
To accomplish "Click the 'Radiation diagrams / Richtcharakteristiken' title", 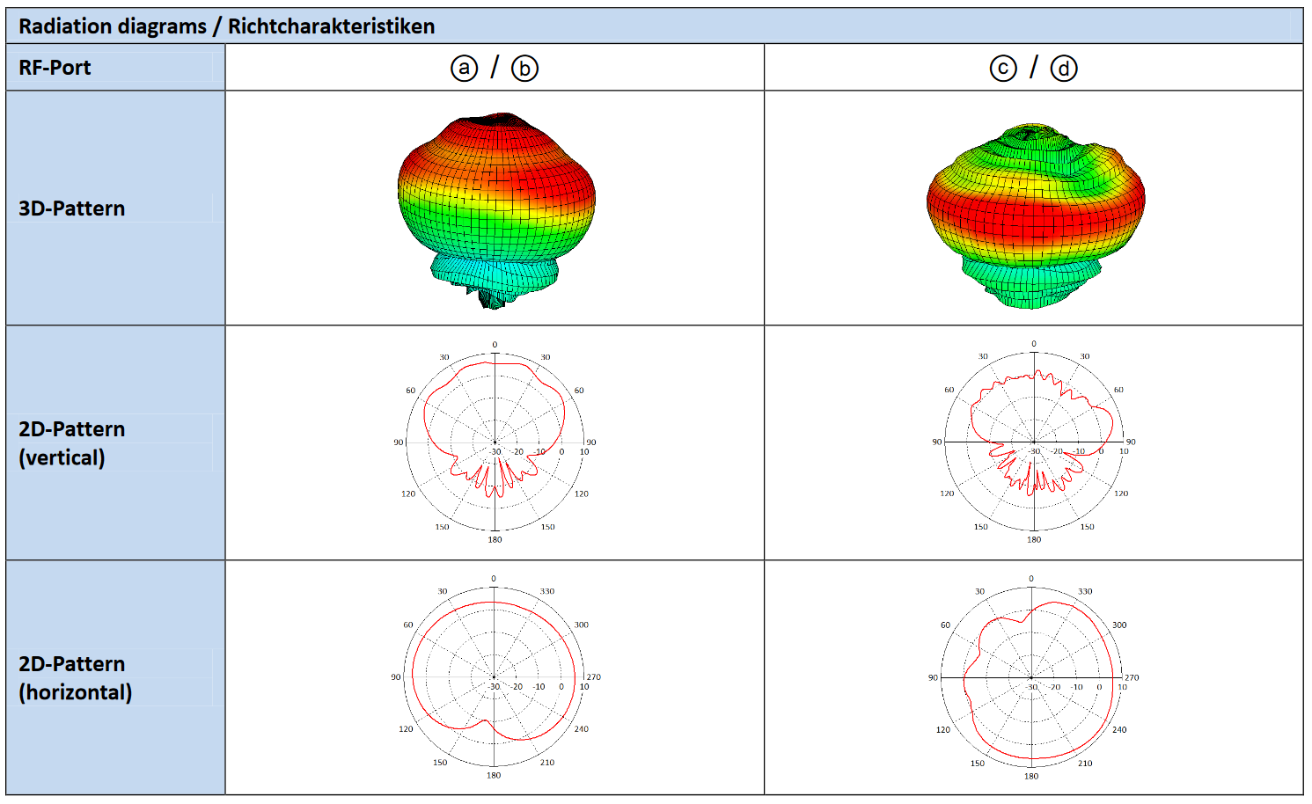I will (x=226, y=26).
